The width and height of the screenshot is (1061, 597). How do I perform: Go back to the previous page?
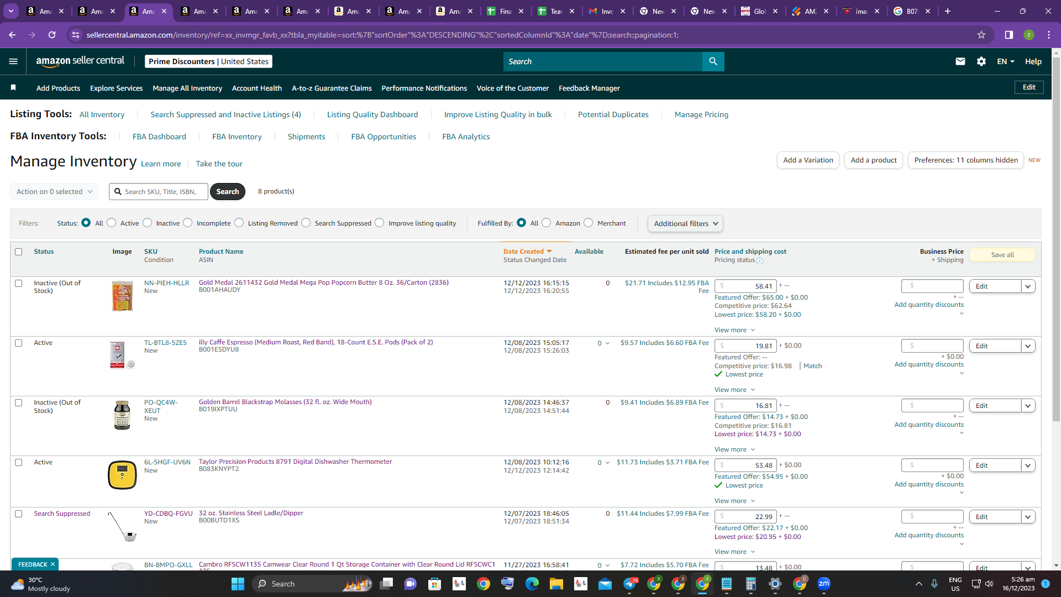coord(12,35)
